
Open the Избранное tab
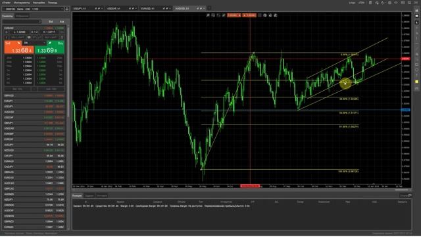click(x=22, y=16)
